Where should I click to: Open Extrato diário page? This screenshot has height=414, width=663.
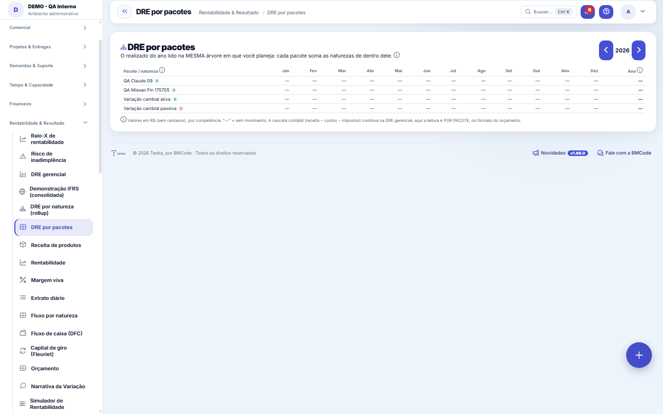tap(53, 298)
